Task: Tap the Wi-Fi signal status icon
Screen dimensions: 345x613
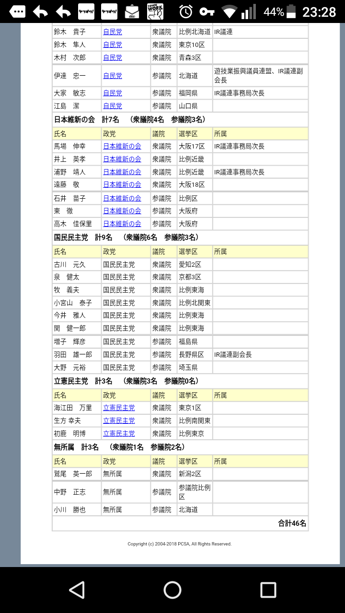Action: (230, 12)
